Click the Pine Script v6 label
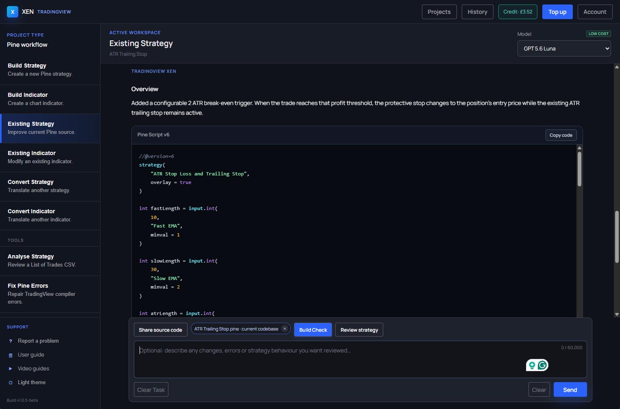Screen dimensions: 620x409 153,135
